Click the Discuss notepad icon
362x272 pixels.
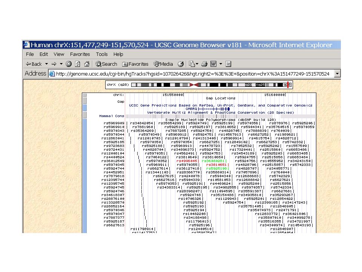pyautogui.click(x=229, y=64)
